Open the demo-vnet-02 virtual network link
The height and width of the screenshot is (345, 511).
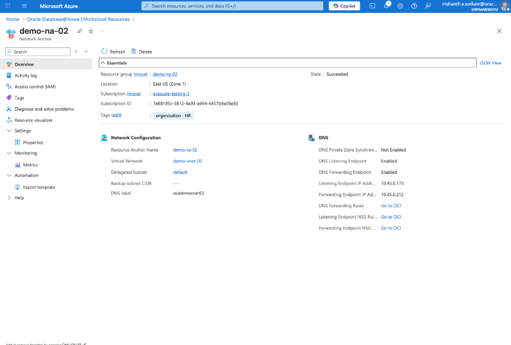point(187,161)
